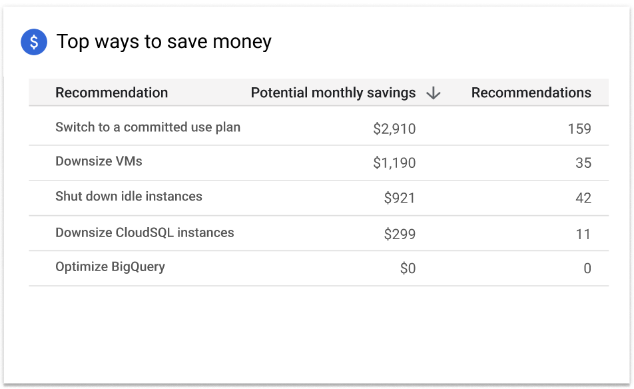Click the 35 recommendations count for Downsize VMs
Screen dimensions: 634x389
point(584,163)
